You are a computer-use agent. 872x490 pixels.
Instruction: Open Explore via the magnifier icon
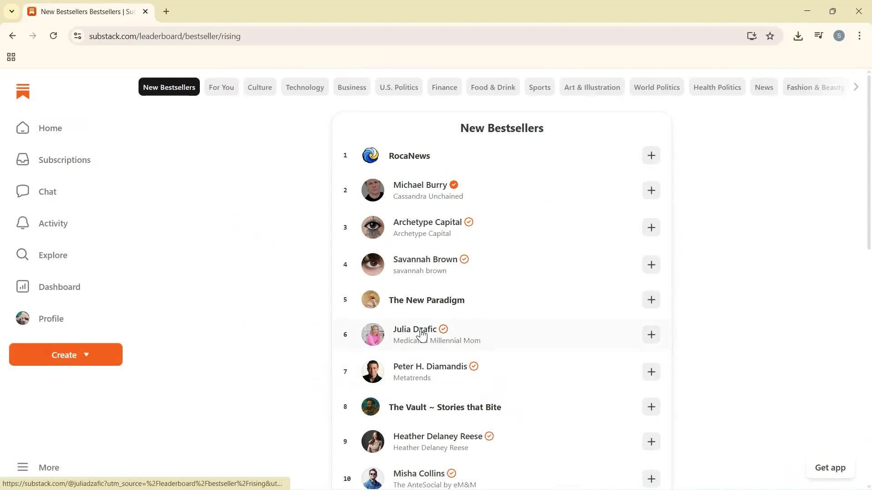click(x=22, y=255)
